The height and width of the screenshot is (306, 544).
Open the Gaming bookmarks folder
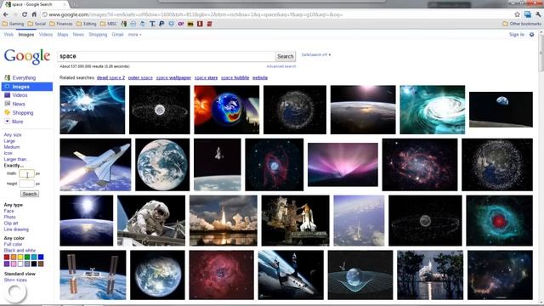click(14, 24)
